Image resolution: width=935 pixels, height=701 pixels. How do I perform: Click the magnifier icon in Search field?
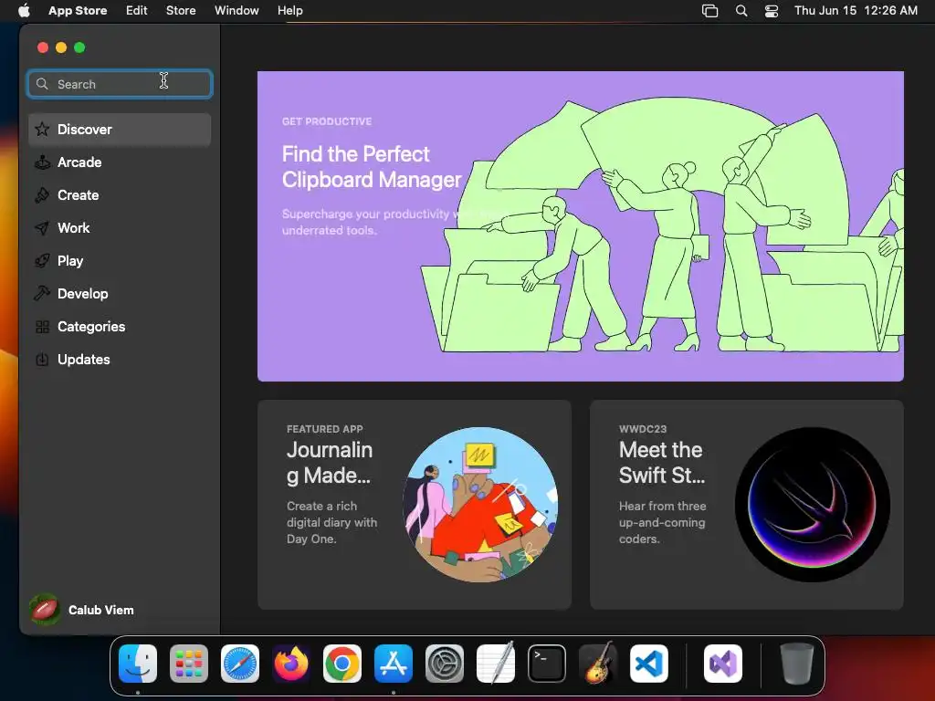click(42, 84)
